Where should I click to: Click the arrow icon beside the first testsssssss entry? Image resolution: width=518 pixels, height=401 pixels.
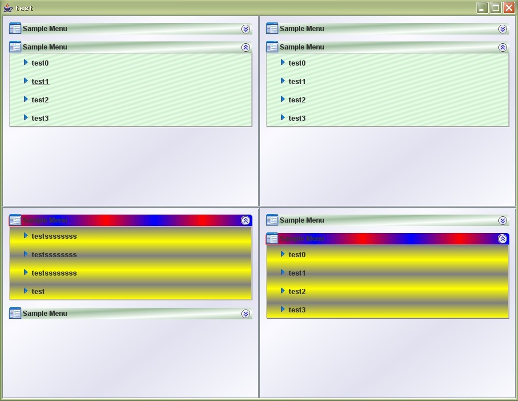coord(25,236)
